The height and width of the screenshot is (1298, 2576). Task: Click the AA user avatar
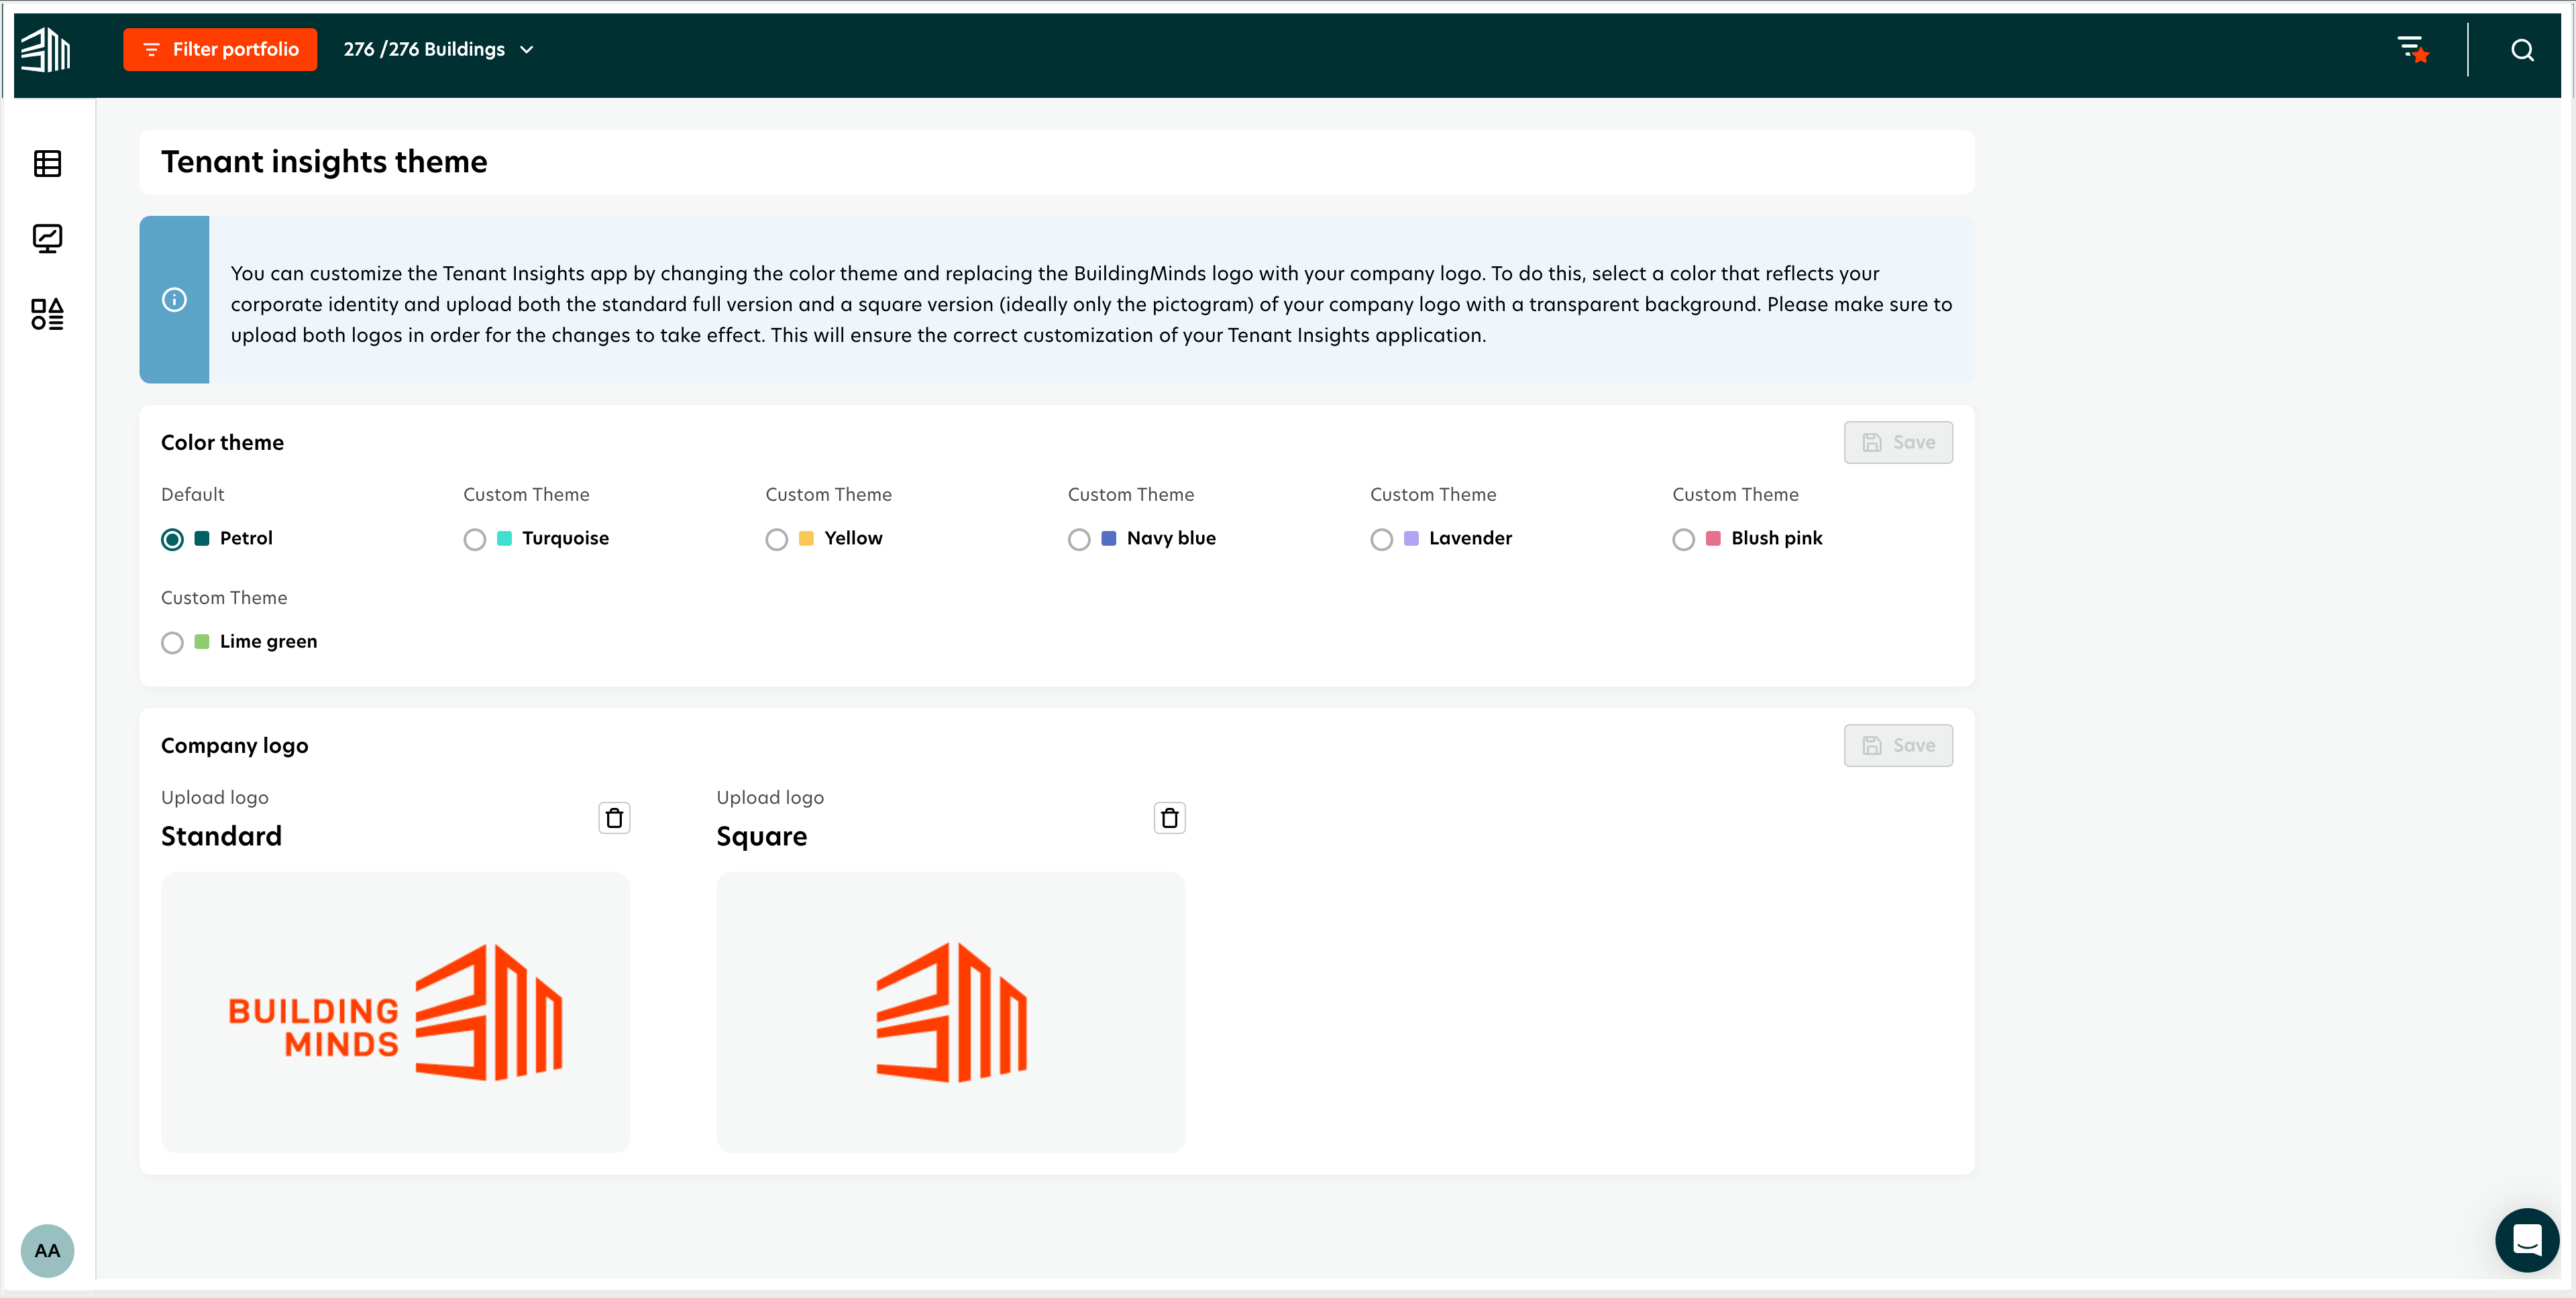pos(47,1250)
